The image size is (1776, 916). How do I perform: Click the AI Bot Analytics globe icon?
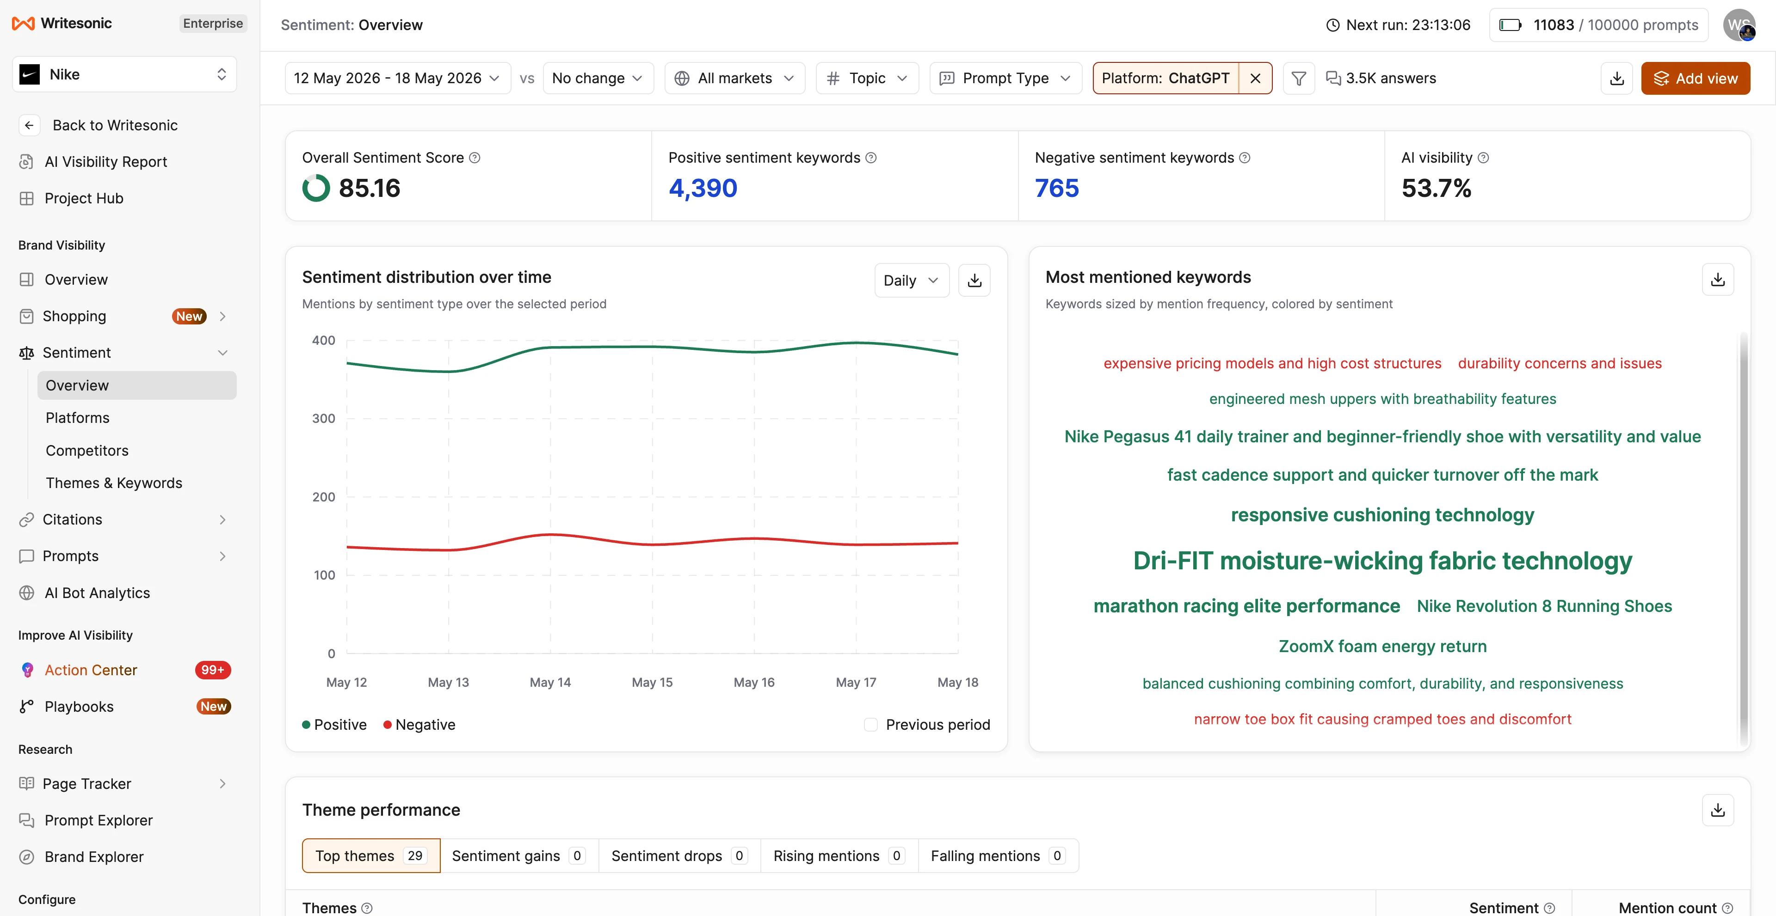click(26, 593)
